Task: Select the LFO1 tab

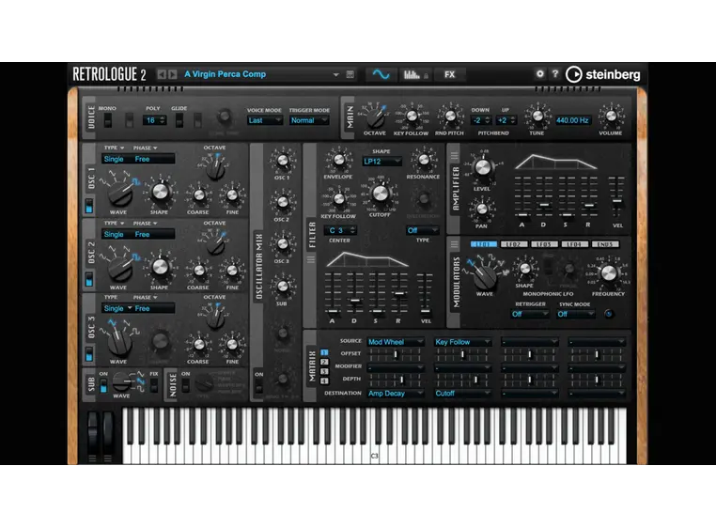Action: [484, 244]
